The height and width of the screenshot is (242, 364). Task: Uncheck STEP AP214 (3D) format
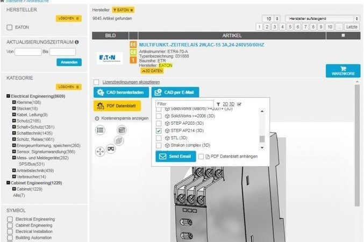[159, 131]
